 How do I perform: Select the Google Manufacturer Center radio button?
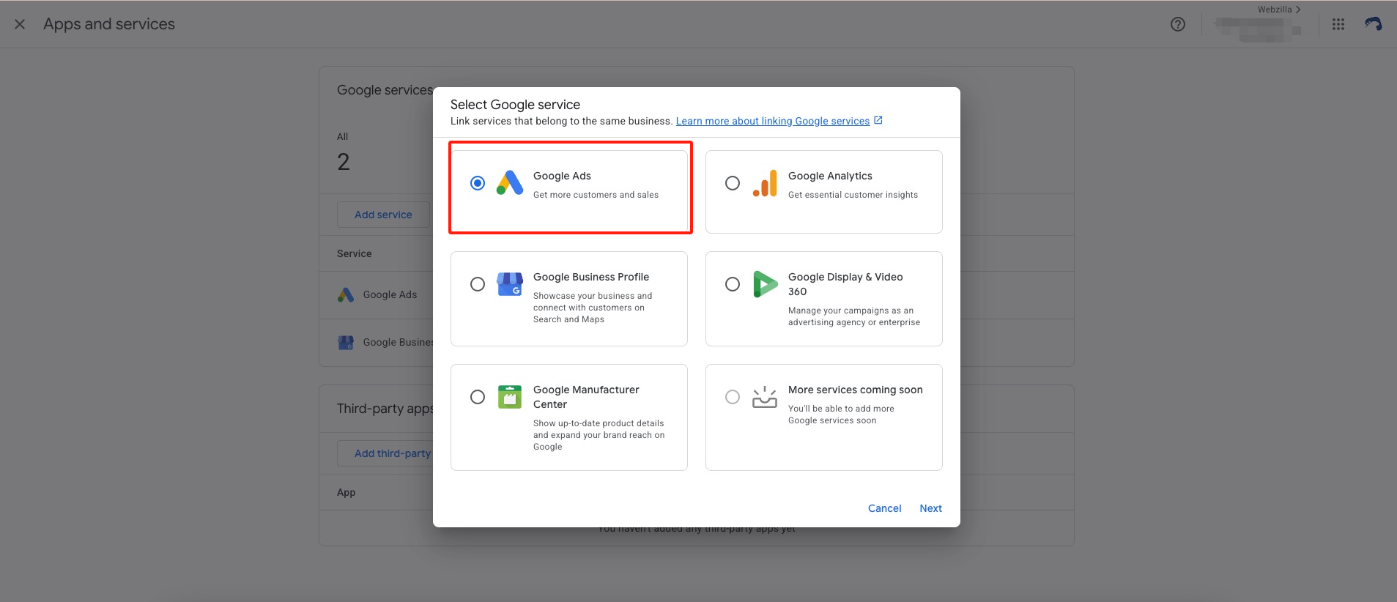point(478,397)
